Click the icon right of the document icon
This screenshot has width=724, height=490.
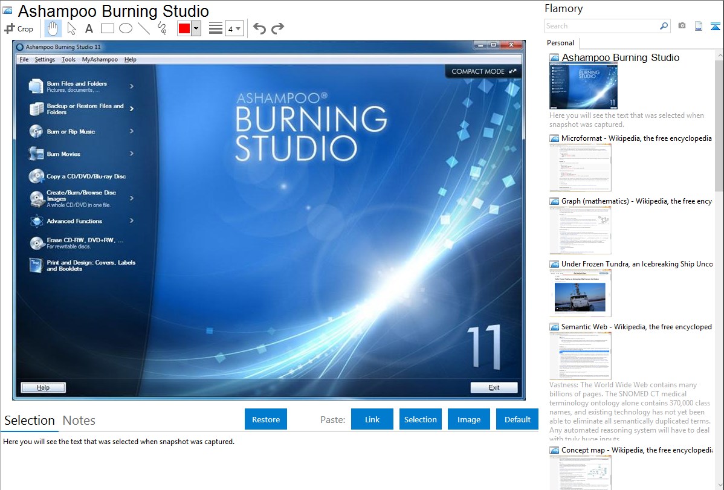click(715, 26)
